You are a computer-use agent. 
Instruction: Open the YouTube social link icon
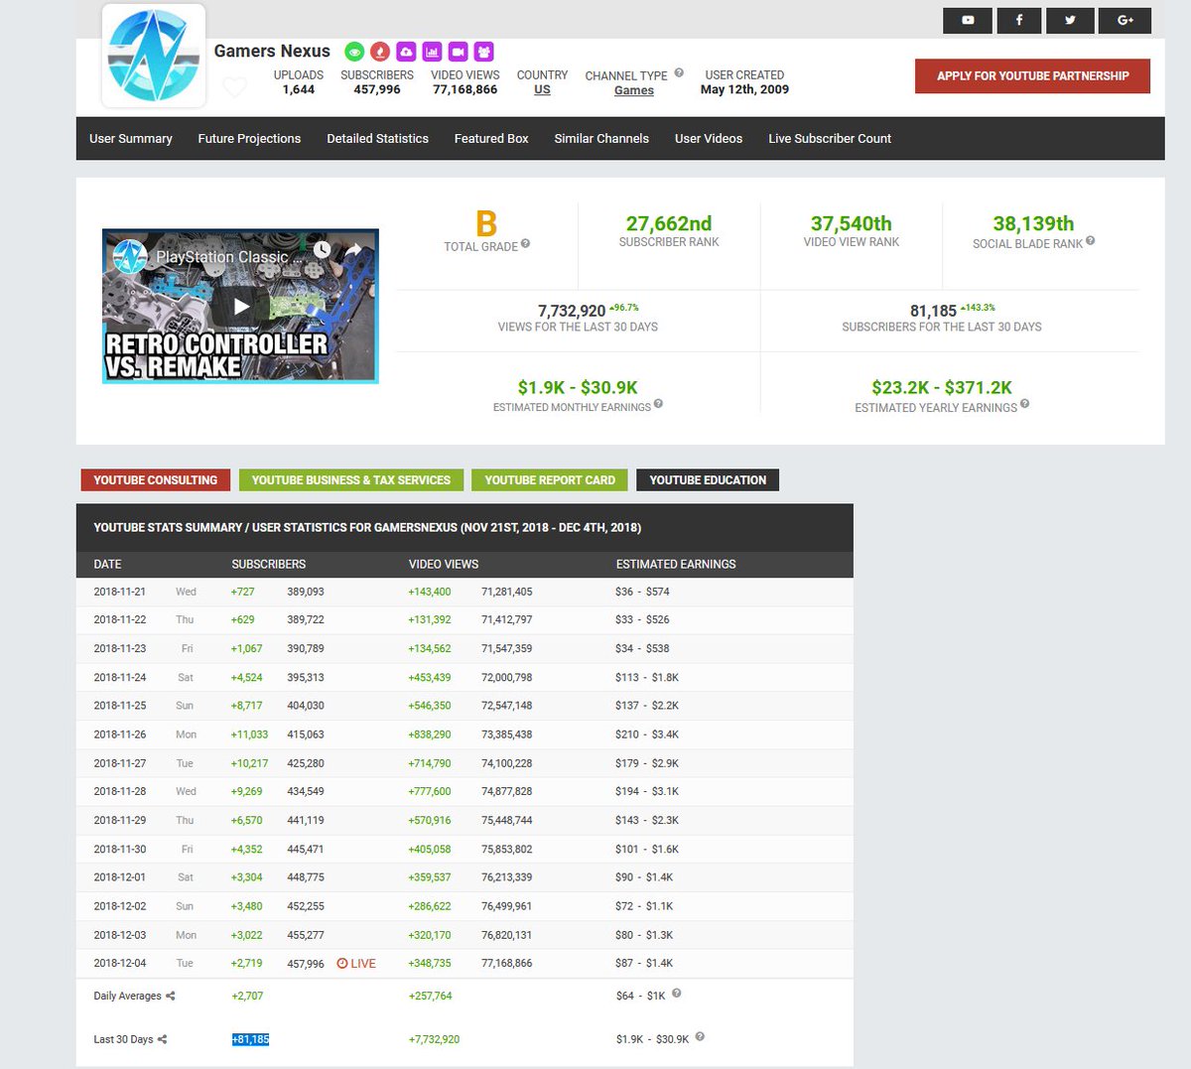pyautogui.click(x=968, y=20)
